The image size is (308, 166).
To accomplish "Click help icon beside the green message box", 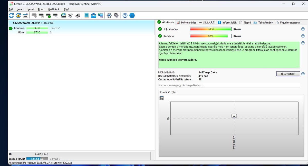I will 303,43.
